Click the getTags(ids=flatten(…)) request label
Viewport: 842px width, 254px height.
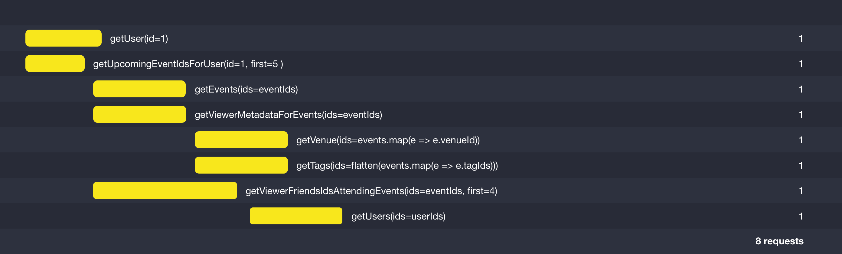click(397, 166)
